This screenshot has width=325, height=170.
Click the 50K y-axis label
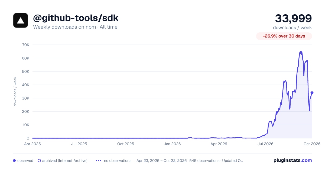coord(25,72)
